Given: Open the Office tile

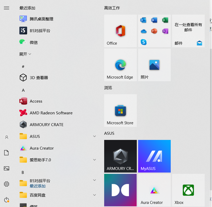Looking at the screenshot, I should [x=120, y=31].
